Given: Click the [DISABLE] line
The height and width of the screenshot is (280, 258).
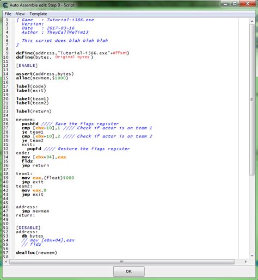Looking at the screenshot, I should 28,228.
